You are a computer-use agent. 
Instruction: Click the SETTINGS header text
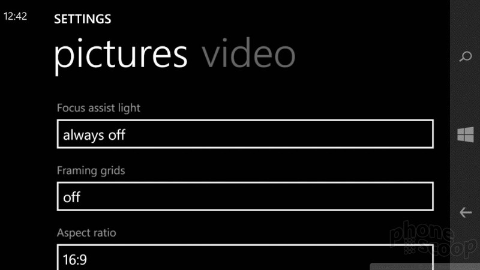tap(83, 19)
